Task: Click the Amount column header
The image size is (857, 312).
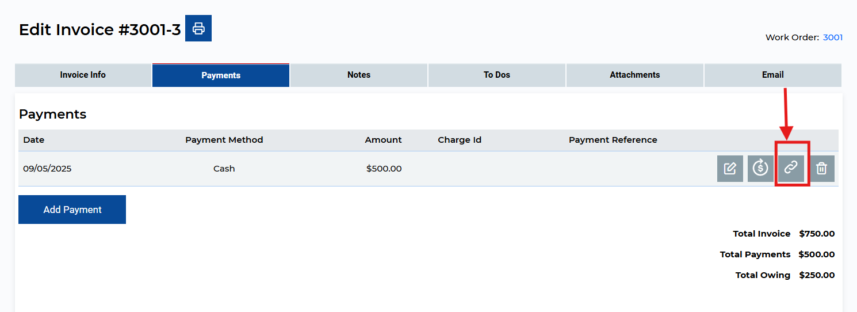Action: click(x=383, y=140)
